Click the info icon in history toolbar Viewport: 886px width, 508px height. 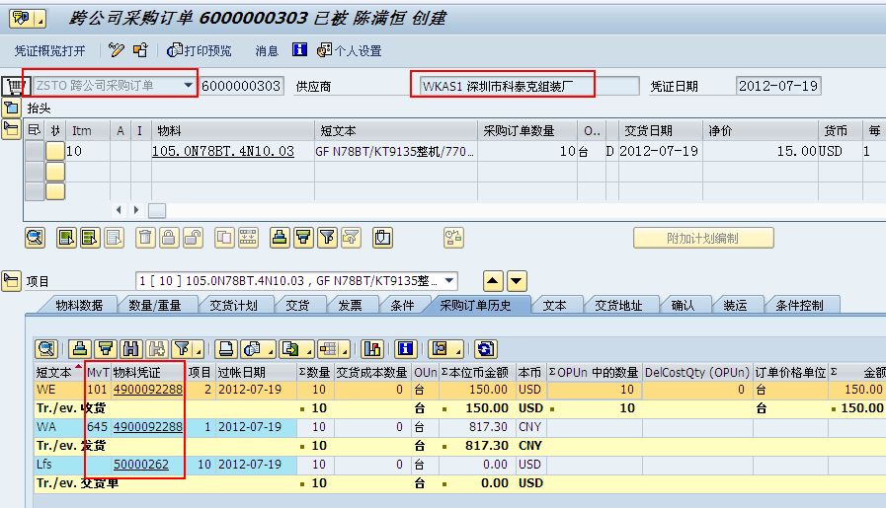tap(406, 349)
